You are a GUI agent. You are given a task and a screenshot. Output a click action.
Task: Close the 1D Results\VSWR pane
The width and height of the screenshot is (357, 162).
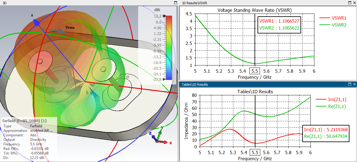point(354,3)
